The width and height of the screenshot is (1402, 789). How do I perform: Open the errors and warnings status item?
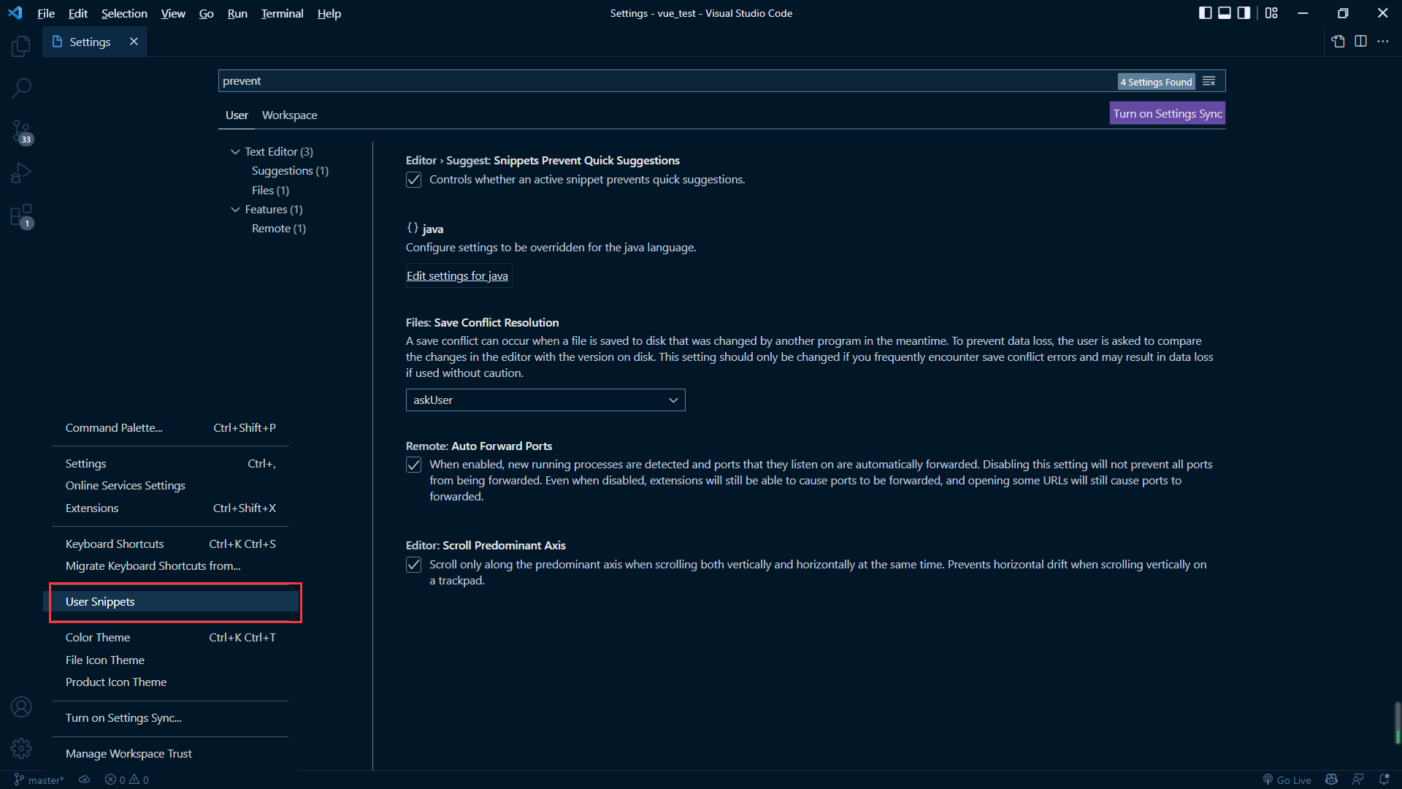point(127,780)
